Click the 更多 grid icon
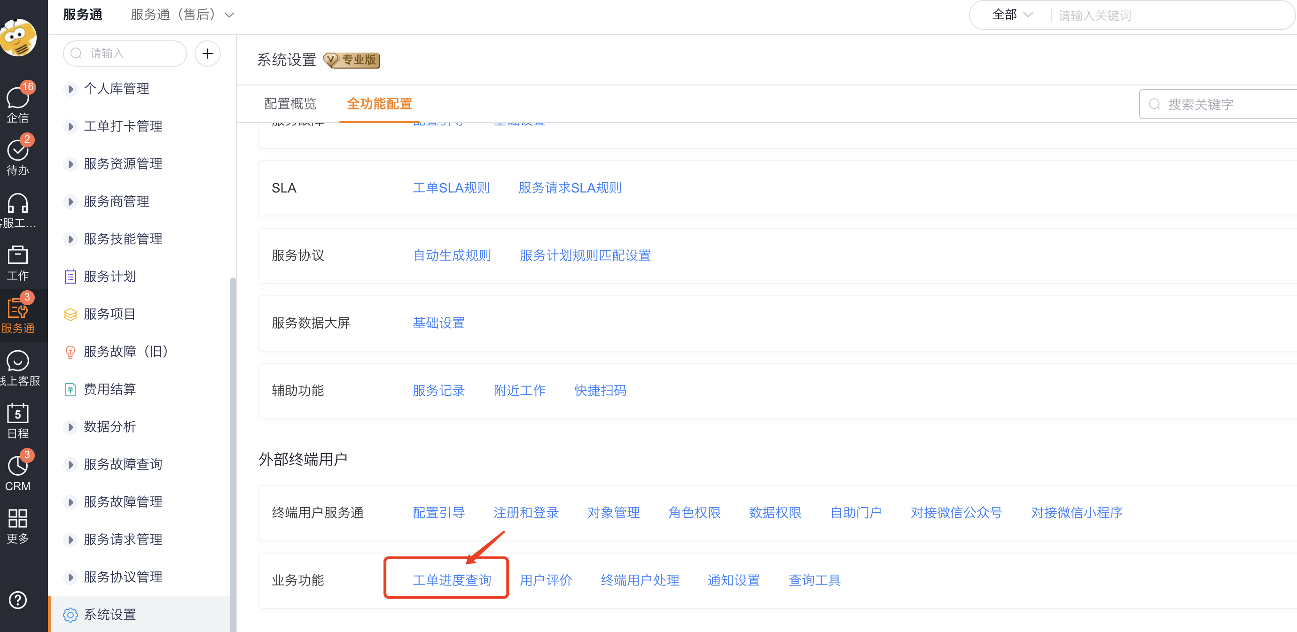Viewport: 1297px width, 632px height. pos(18,519)
